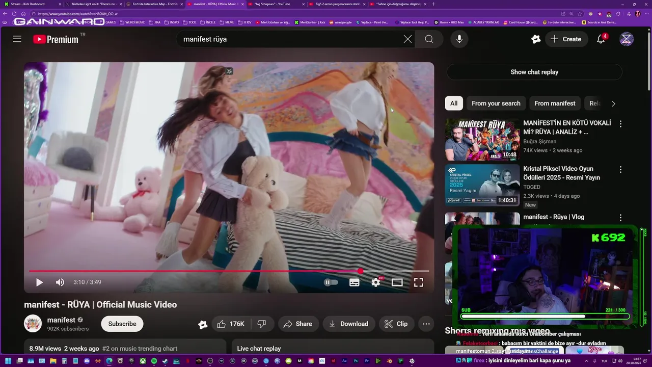
Task: Open the notifications bell
Action: (x=601, y=39)
